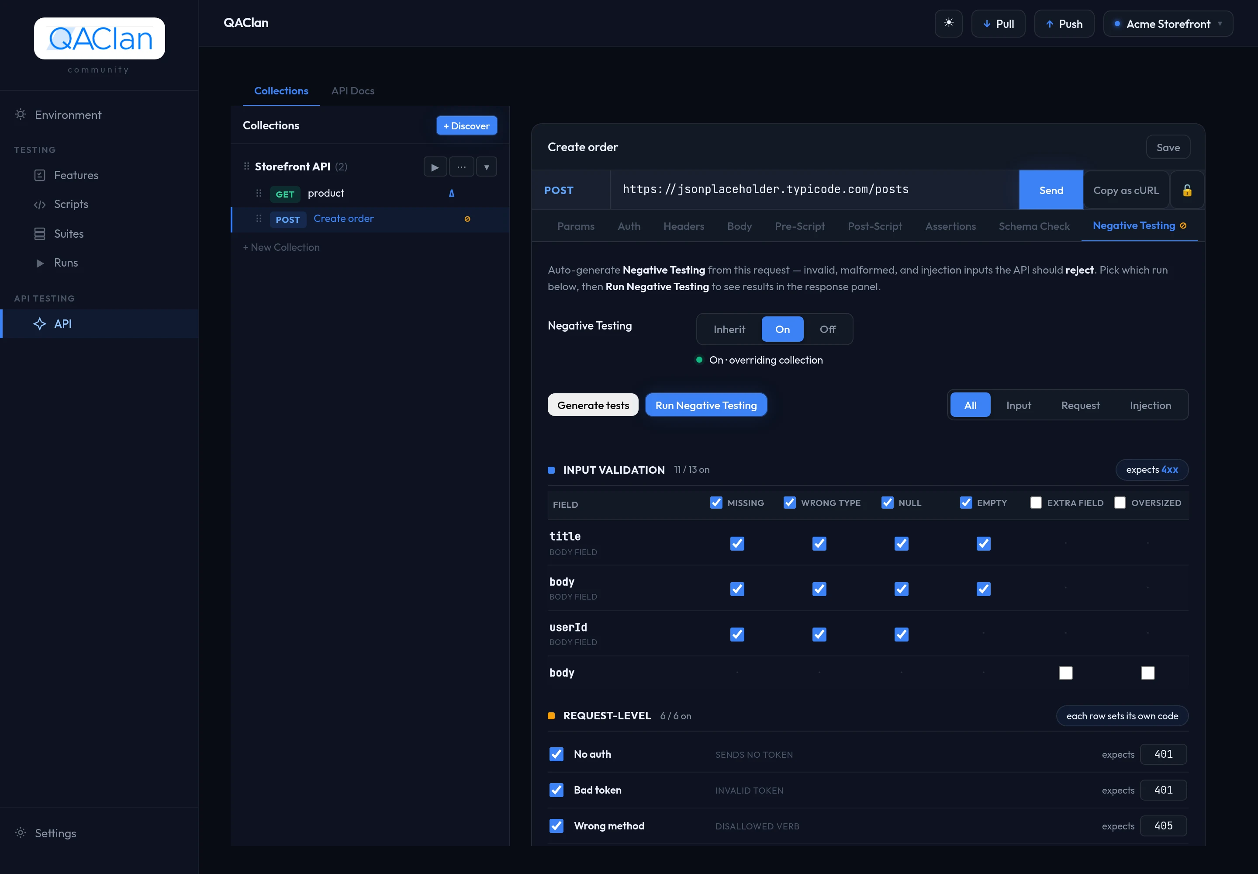
Task: Open Storefront API more options menu
Action: tap(462, 167)
